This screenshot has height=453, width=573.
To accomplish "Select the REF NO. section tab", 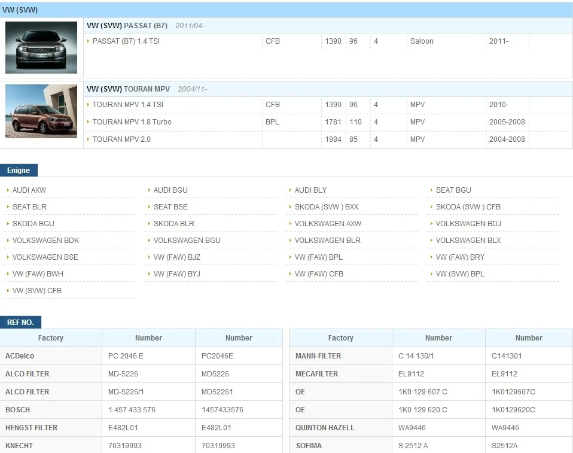I will (20, 322).
